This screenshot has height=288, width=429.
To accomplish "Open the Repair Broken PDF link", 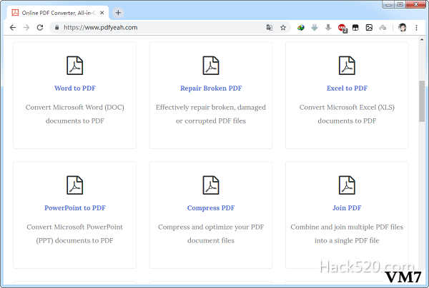I will (x=211, y=88).
